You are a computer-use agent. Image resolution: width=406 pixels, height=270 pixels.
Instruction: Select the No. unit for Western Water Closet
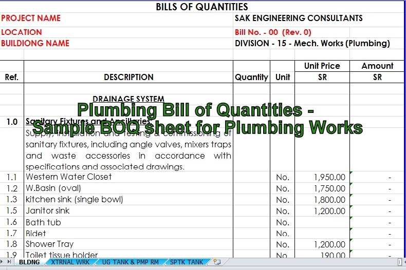tap(283, 177)
